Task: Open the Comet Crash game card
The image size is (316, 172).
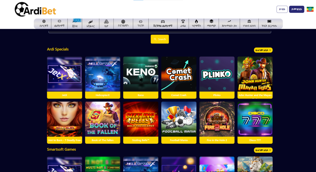Action: tap(179, 78)
